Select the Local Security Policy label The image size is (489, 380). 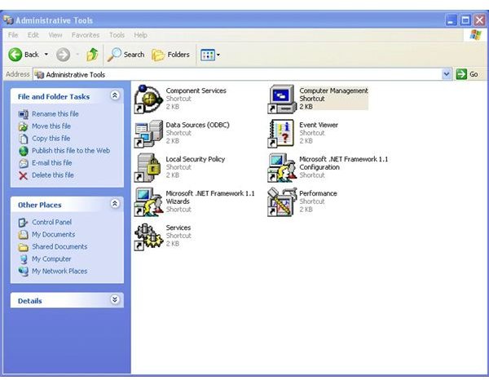[x=196, y=159]
